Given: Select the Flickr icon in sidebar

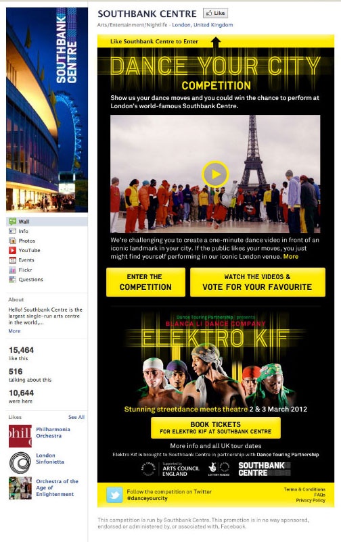Looking at the screenshot, I should (x=12, y=270).
